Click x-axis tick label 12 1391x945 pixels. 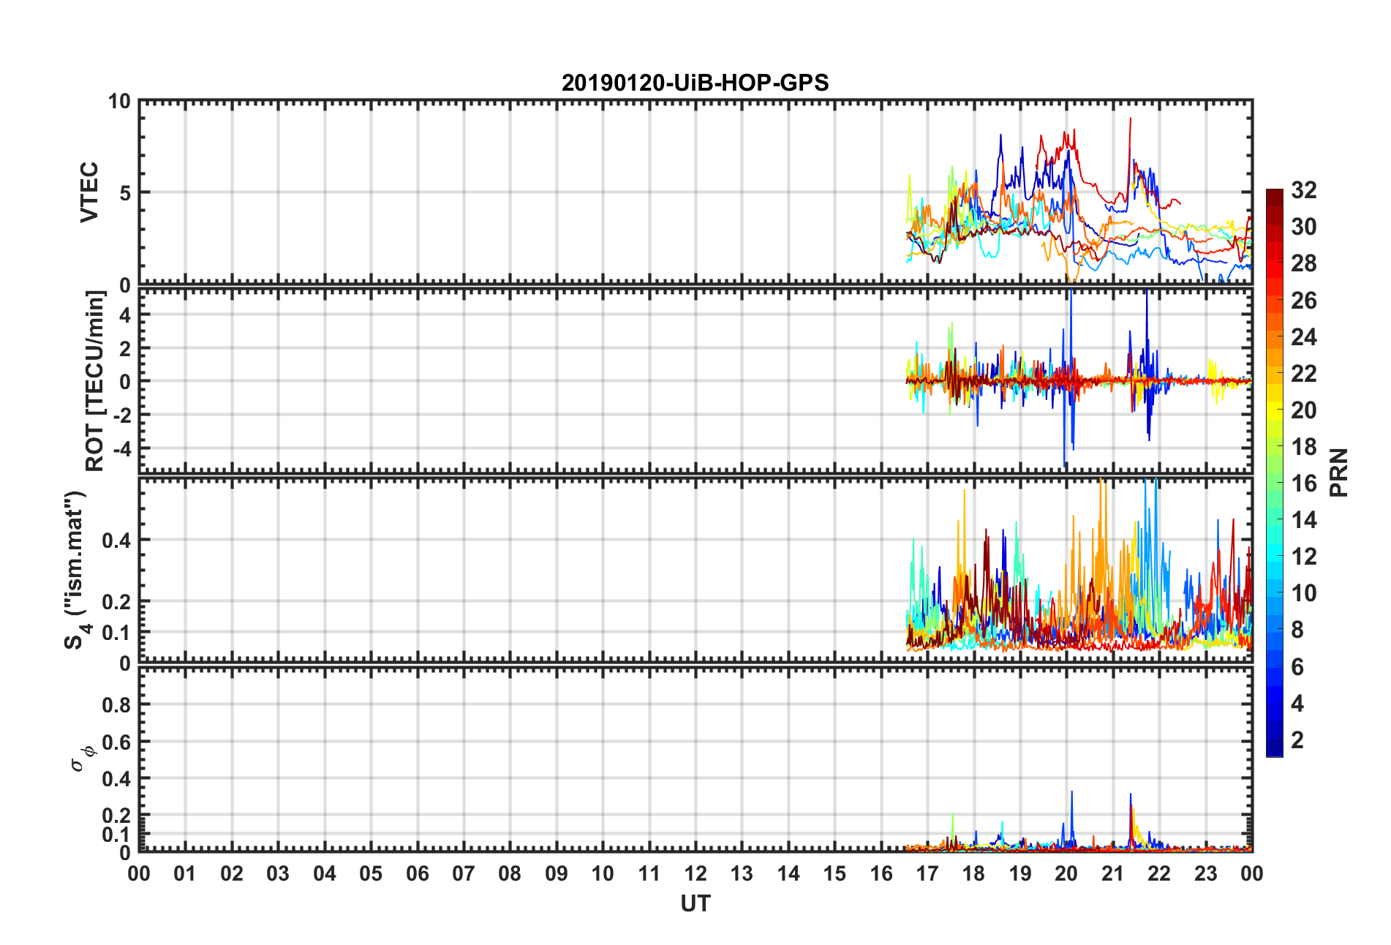tap(695, 874)
